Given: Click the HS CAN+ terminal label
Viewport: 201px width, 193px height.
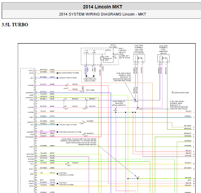Looking at the screenshot, I should [87, 52].
